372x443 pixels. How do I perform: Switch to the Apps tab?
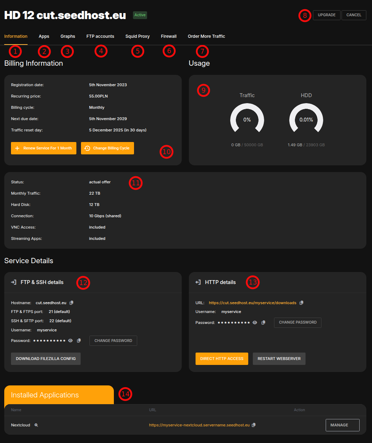[x=44, y=36]
